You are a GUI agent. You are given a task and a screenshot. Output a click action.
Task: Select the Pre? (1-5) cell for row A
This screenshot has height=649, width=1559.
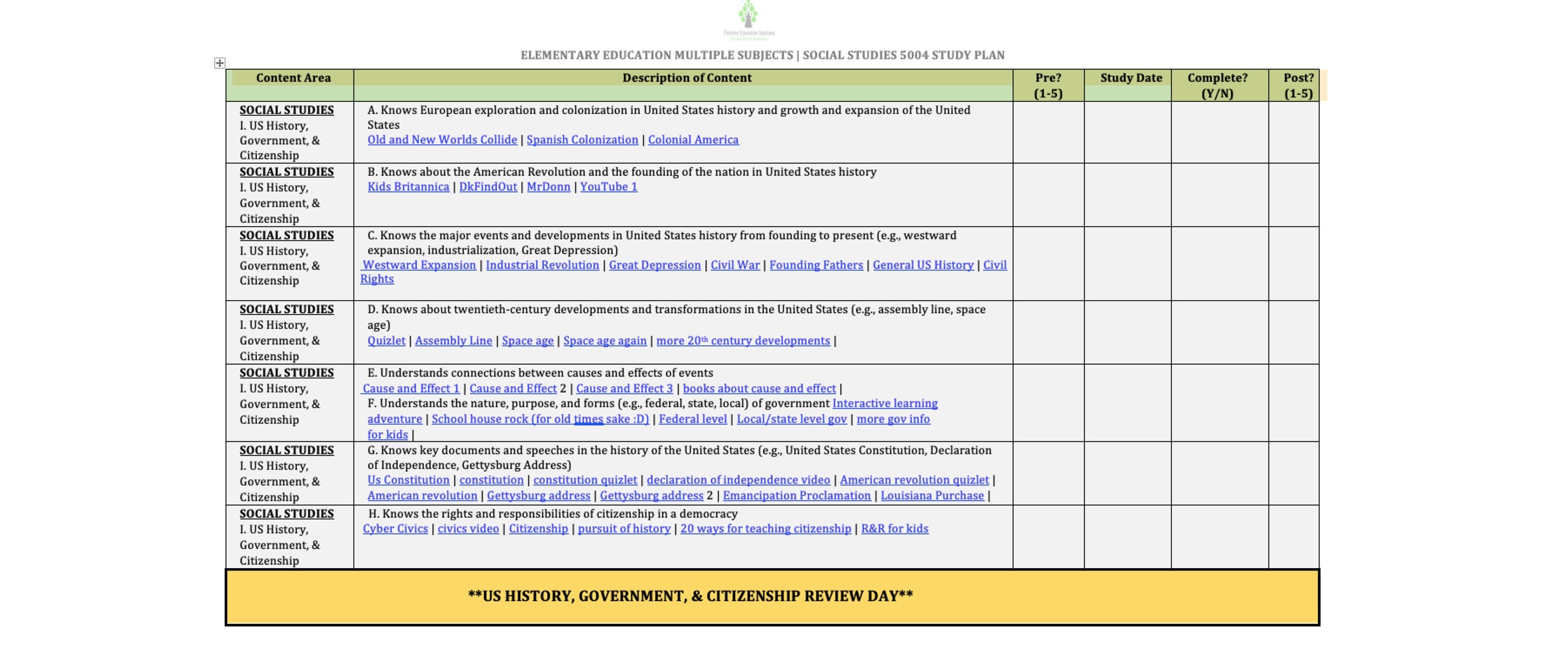point(1048,133)
